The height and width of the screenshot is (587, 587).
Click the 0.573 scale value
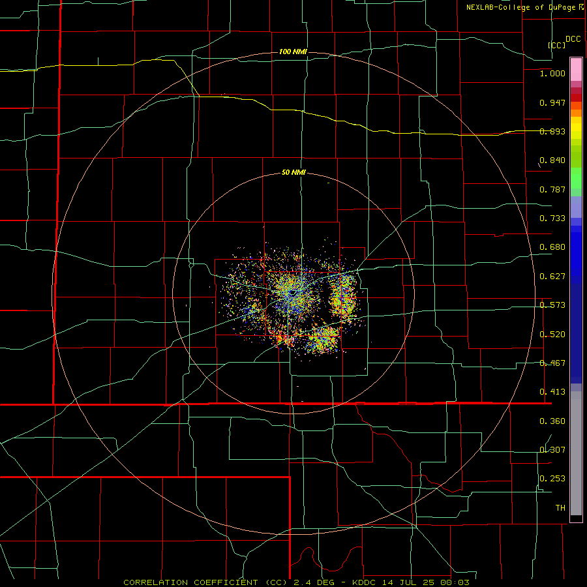pos(552,305)
